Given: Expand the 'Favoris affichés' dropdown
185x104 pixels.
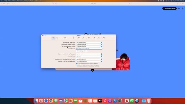Looking at the screenshot, I should (89, 56).
